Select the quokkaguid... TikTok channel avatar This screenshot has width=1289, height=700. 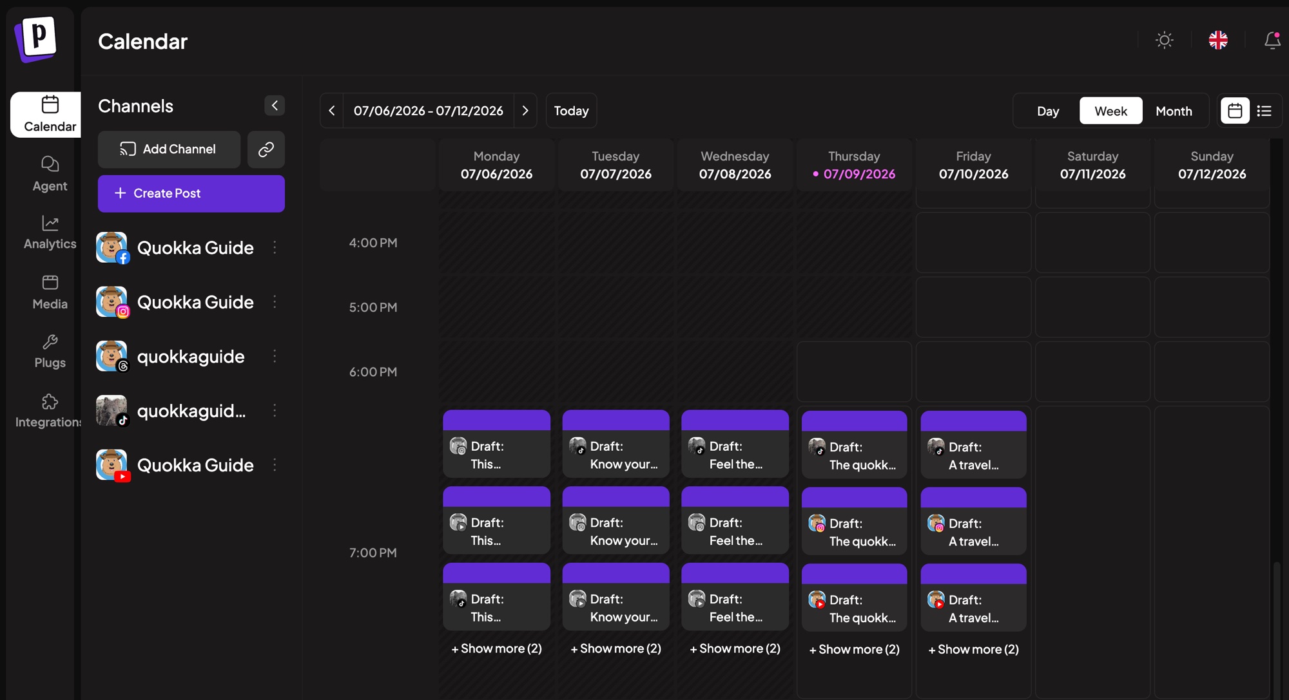tap(112, 411)
